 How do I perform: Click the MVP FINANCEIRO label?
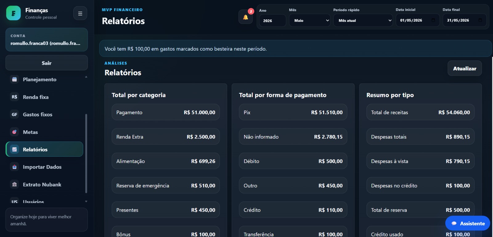(122, 10)
